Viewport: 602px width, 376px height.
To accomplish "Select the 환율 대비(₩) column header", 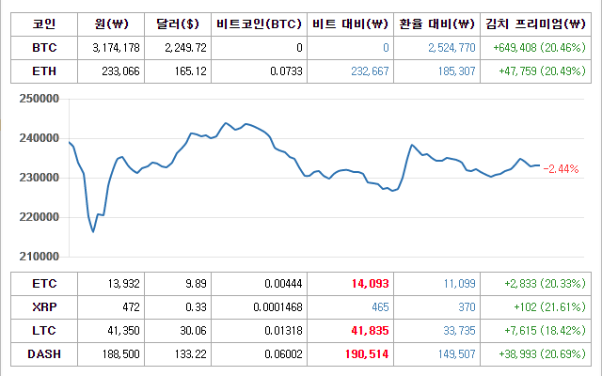I will 436,24.
